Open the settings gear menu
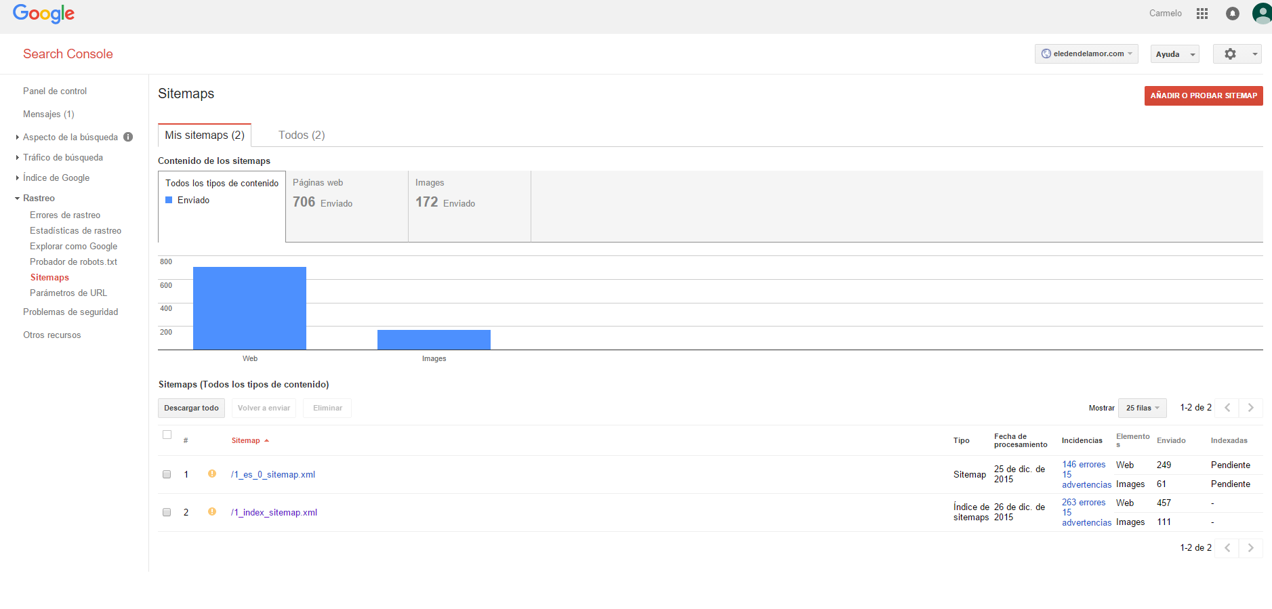The width and height of the screenshot is (1272, 609). [x=1237, y=54]
